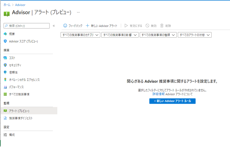Click the feedback smiley icon
This screenshot has height=147, width=230.
(65, 26)
